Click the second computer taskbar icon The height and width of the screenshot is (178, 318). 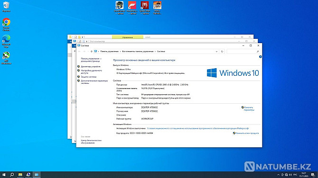[28, 175]
